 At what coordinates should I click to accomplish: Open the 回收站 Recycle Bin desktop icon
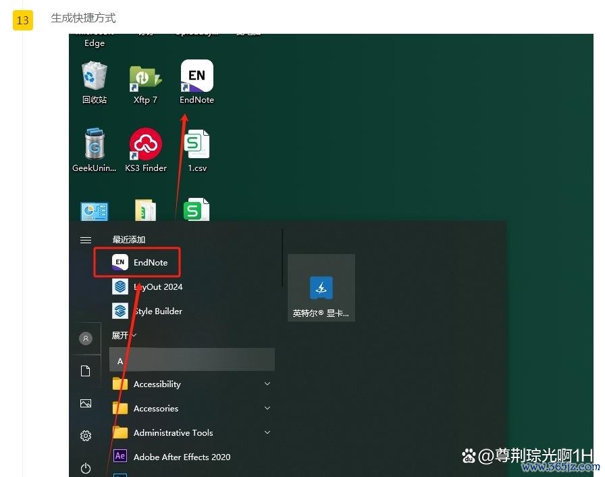click(x=94, y=82)
